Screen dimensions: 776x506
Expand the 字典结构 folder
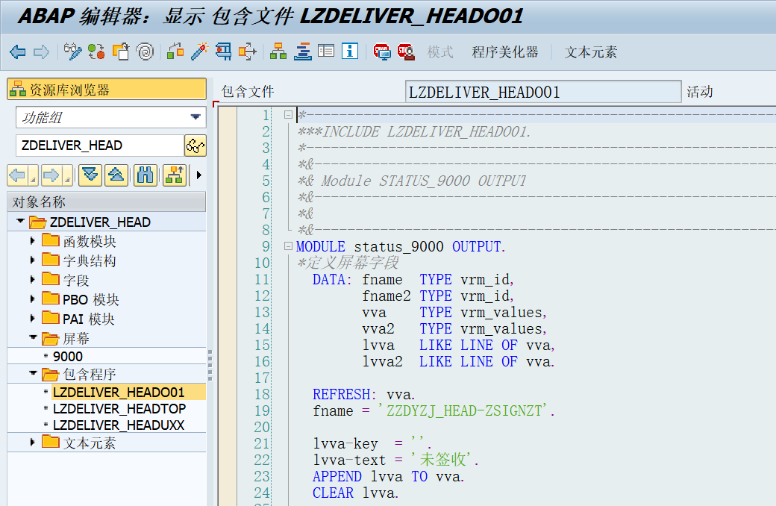33,260
